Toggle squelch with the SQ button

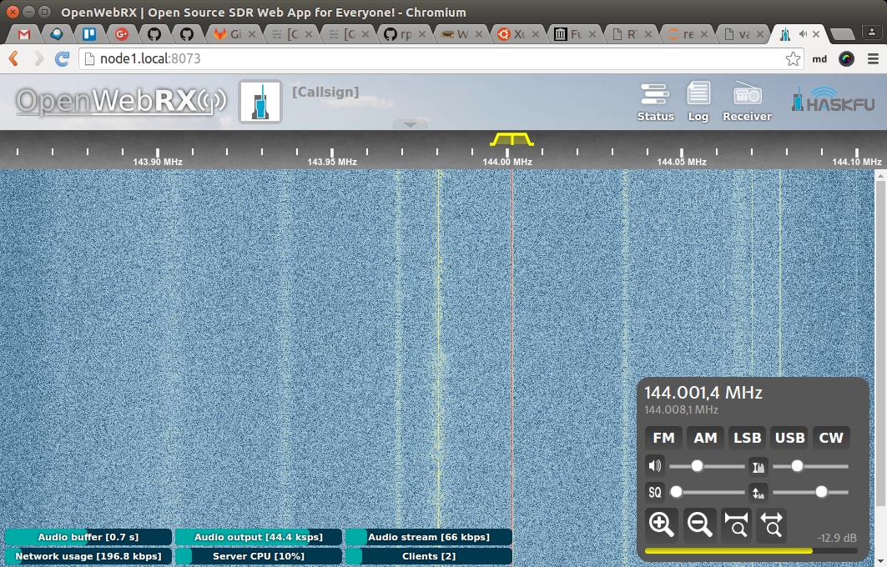pos(654,492)
